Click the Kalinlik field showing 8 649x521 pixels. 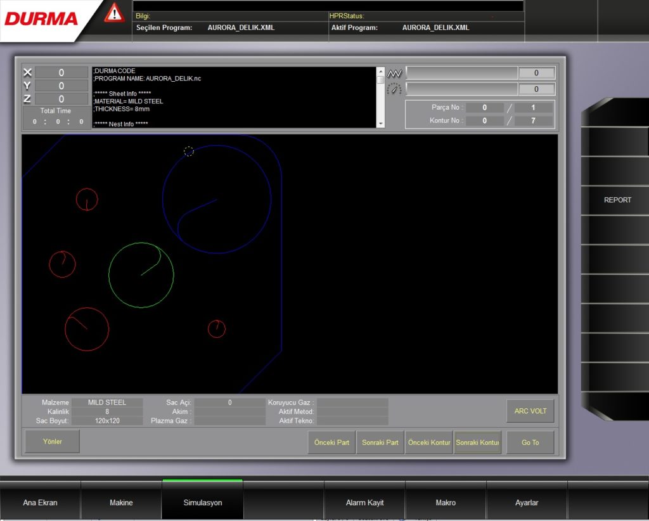click(107, 411)
